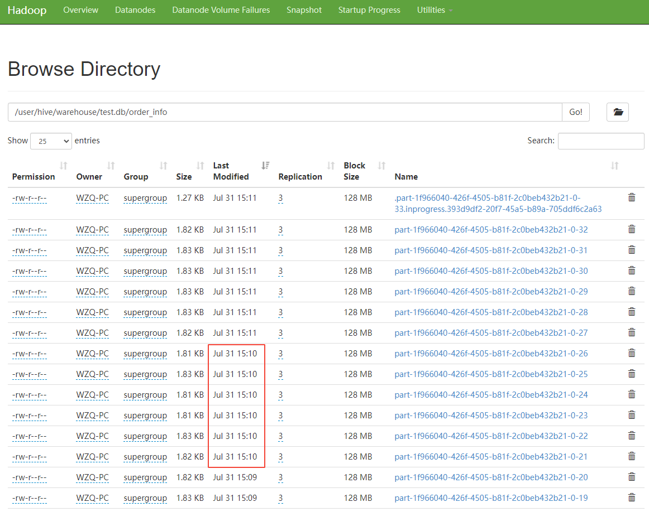Viewport: 649px width, 512px height.
Task: Sort table by Size column
Action: [x=190, y=171]
